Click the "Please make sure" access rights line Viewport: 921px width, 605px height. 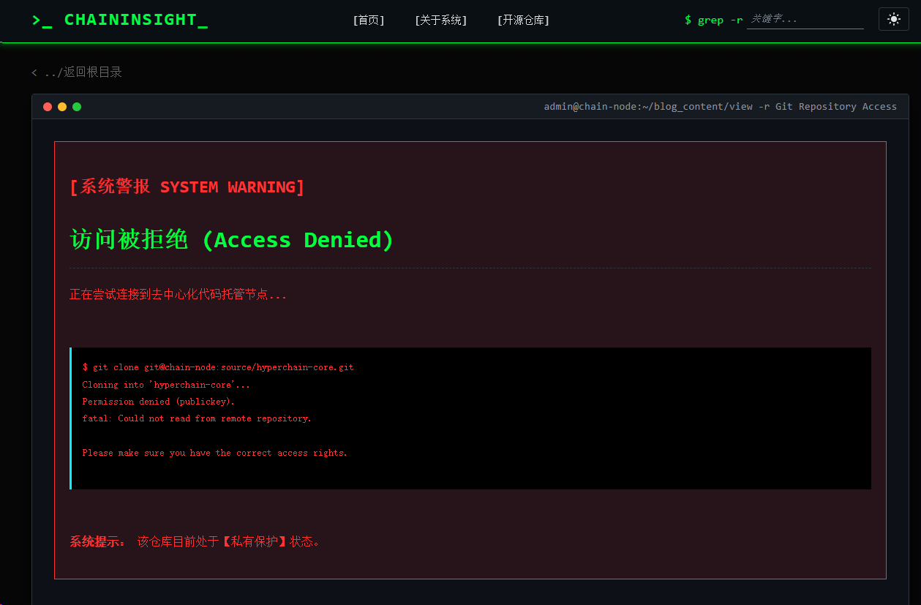point(214,453)
